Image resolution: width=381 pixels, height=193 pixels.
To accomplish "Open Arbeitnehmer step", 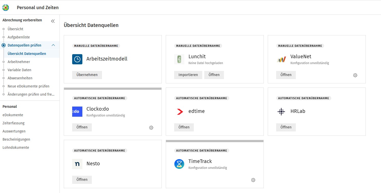I will [x=19, y=62].
